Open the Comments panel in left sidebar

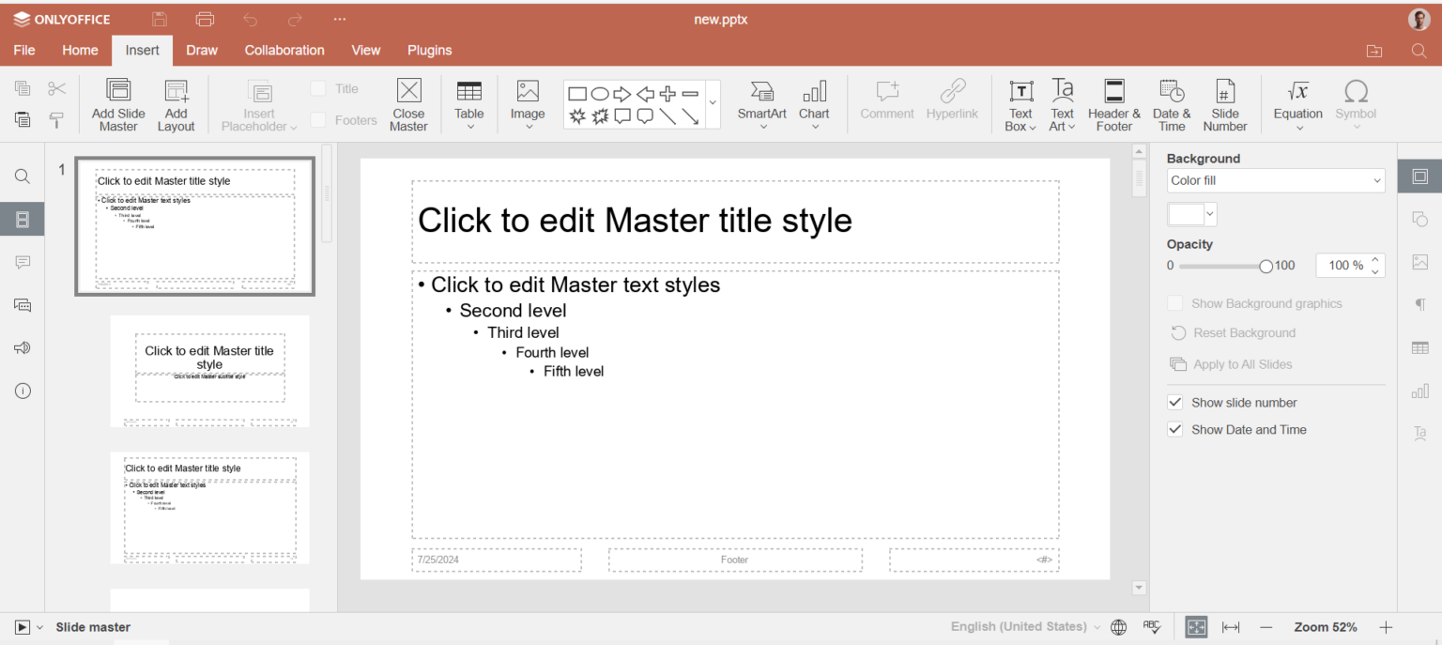[23, 262]
